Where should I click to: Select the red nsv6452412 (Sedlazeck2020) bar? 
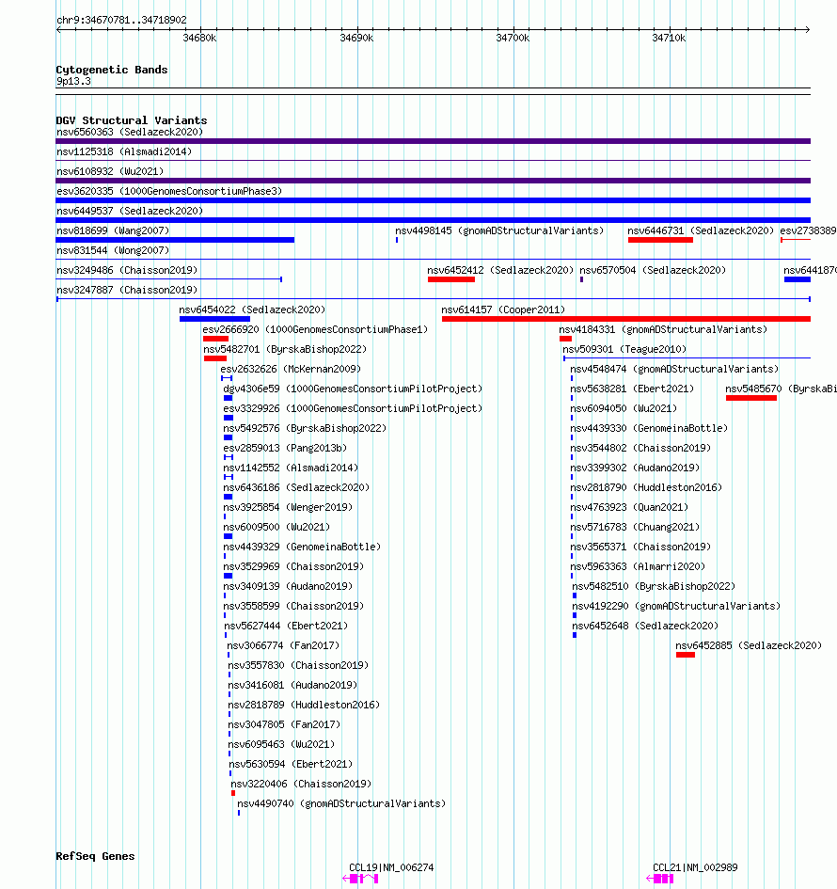click(451, 279)
